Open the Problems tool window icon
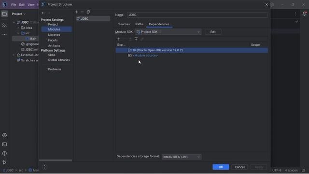The width and height of the screenshot is (309, 174). (x=4, y=154)
